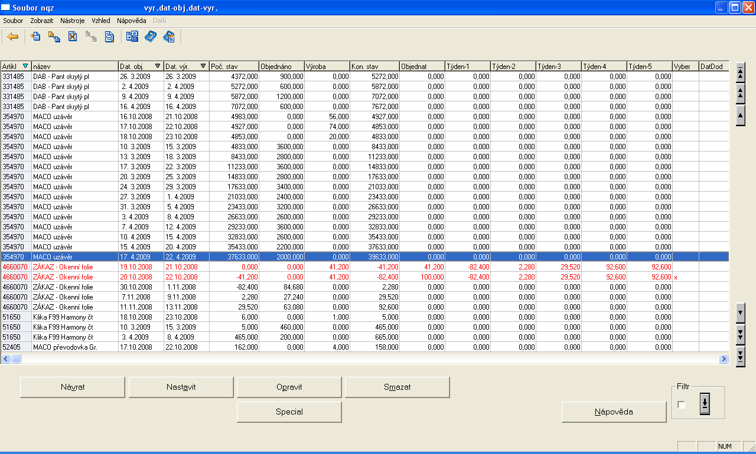
Task: Click the delete record crossed-document icon
Action: [72, 37]
